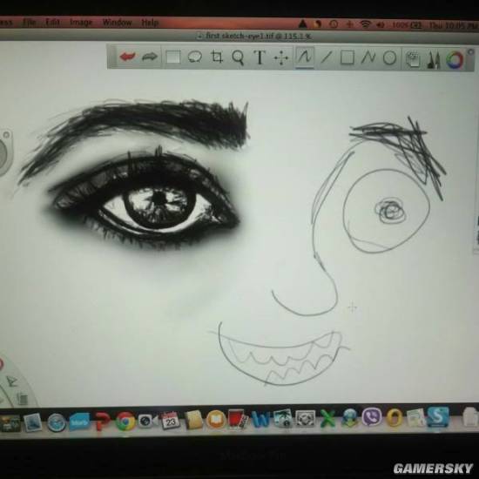Viewport: 479px width, 479px height.
Task: Pick the Move/Transform tool
Action: pos(281,57)
